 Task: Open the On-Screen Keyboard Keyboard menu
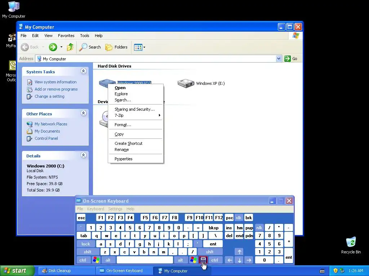tap(95, 209)
